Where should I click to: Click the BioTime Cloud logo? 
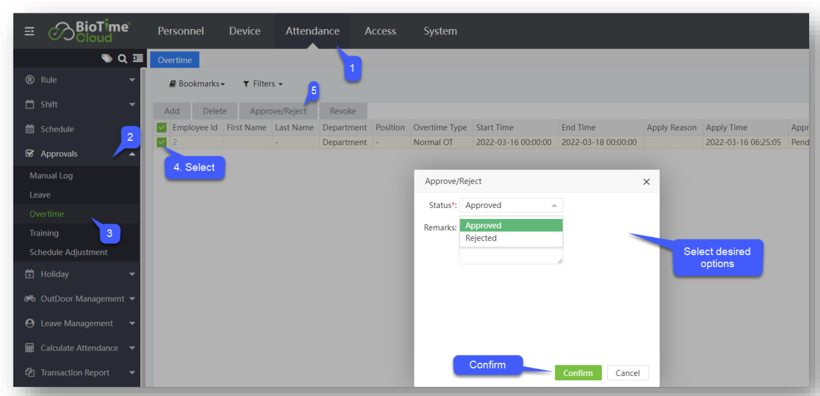point(89,31)
